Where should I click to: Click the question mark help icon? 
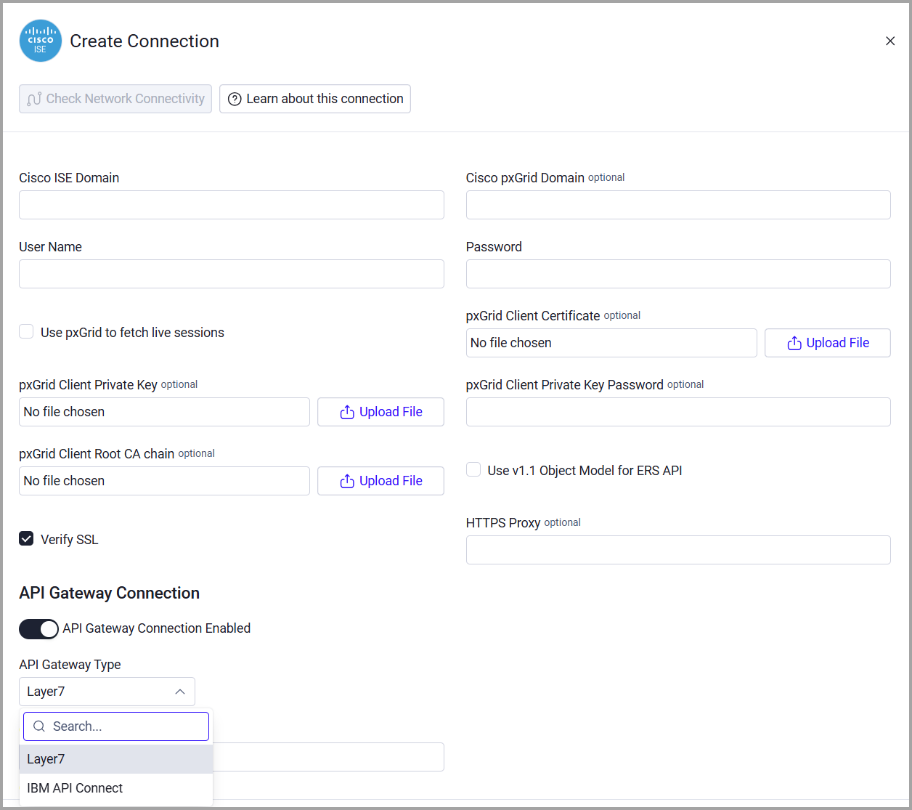click(235, 100)
